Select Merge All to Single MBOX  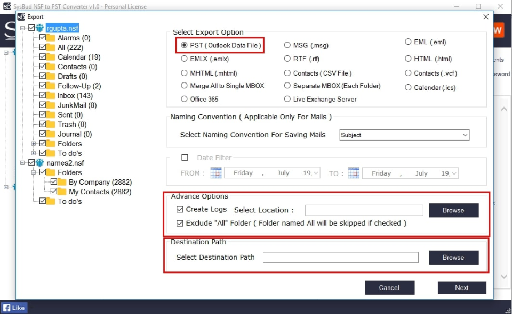tap(184, 86)
